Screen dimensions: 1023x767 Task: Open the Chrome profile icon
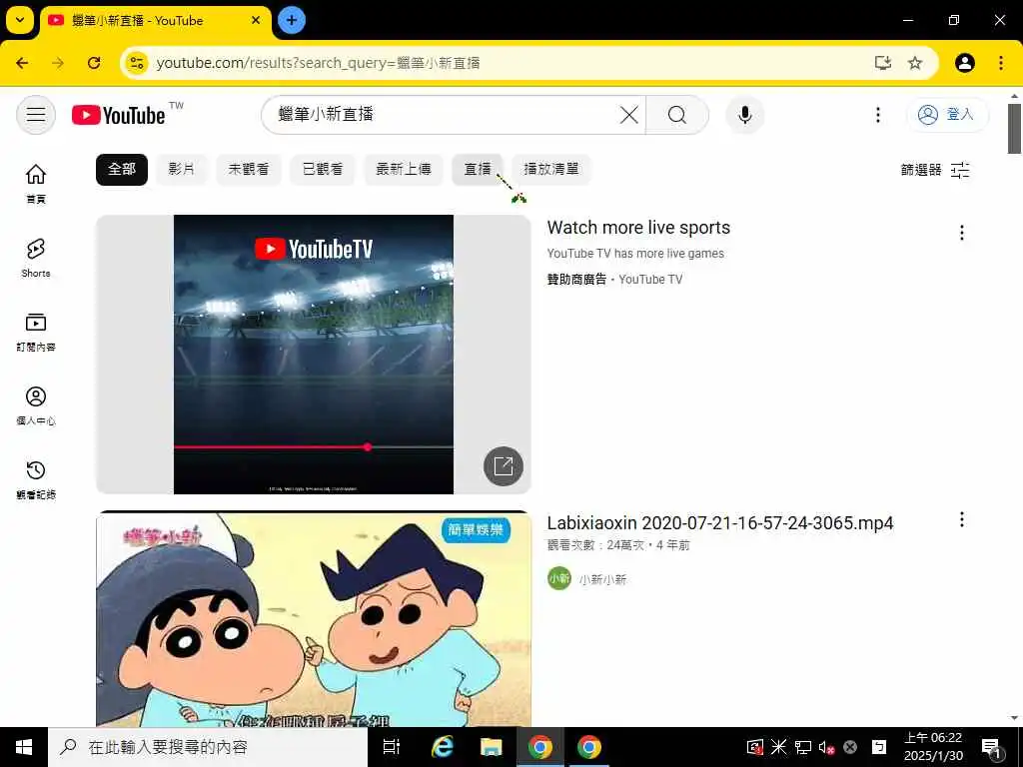(965, 63)
